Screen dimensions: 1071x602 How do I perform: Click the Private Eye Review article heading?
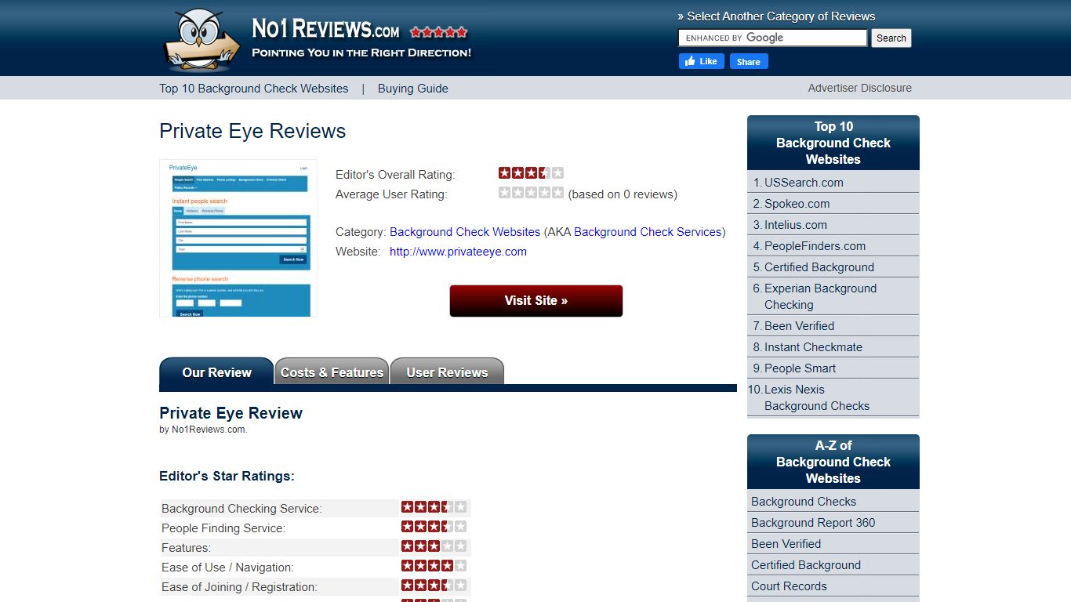231,413
